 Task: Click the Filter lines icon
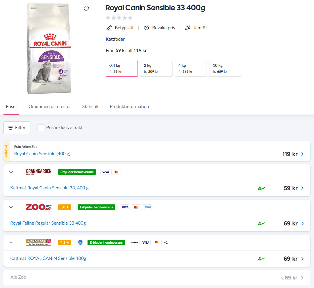11,128
